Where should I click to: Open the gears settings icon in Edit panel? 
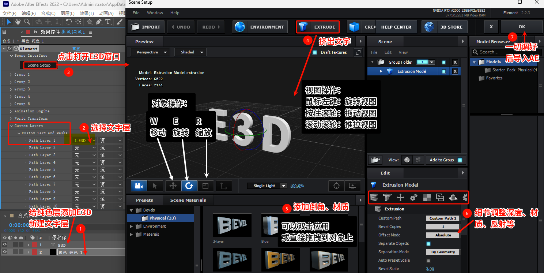point(413,198)
